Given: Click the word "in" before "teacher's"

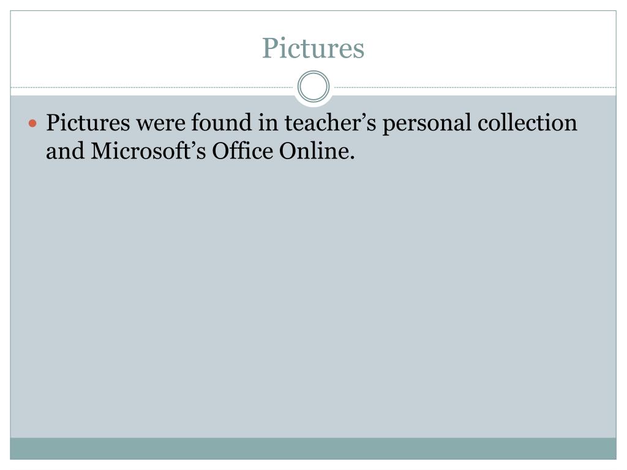Looking at the screenshot, I should (x=268, y=123).
